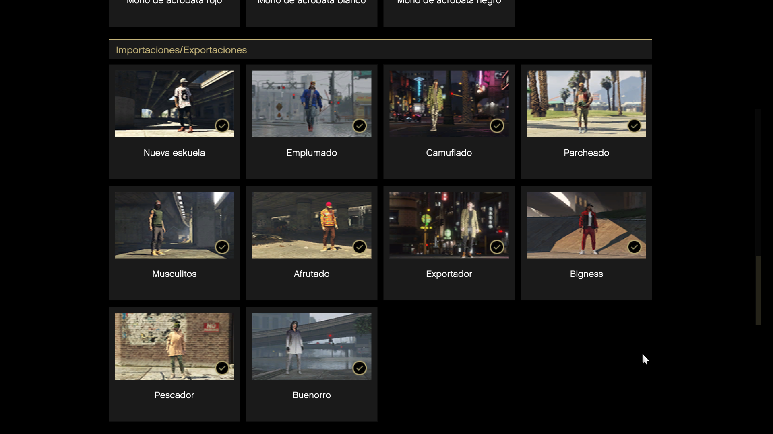
Task: Choose the Parcheado outfit name
Action: [x=586, y=153]
